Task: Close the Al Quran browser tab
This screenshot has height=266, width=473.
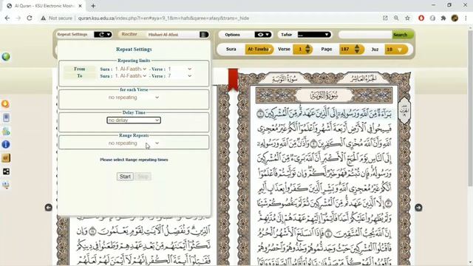Action: 81,6
